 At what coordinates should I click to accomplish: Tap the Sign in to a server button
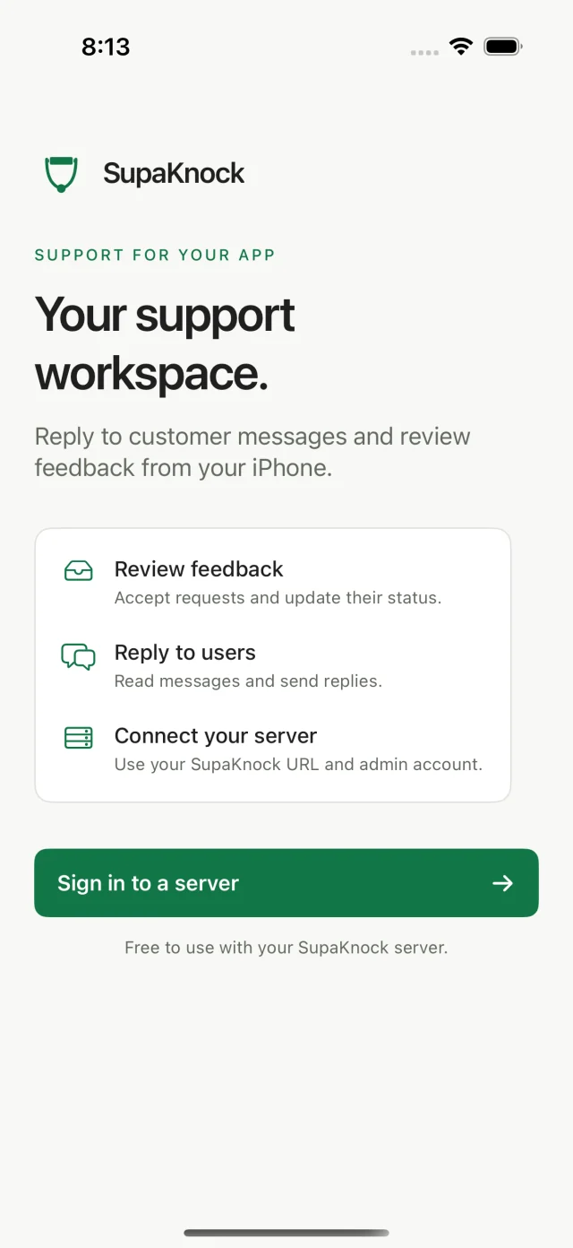pyautogui.click(x=286, y=883)
